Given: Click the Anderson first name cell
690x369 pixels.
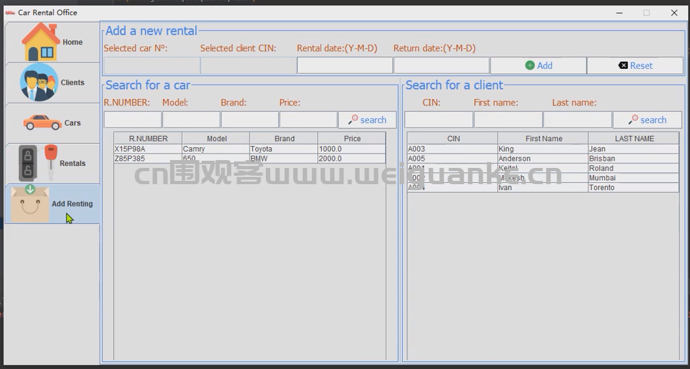Looking at the screenshot, I should [x=543, y=159].
